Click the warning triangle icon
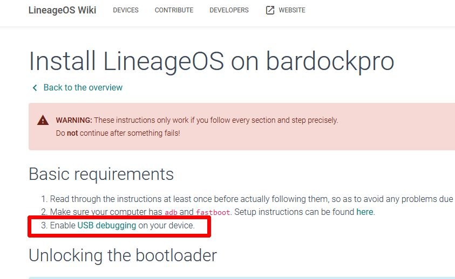 [x=43, y=120]
